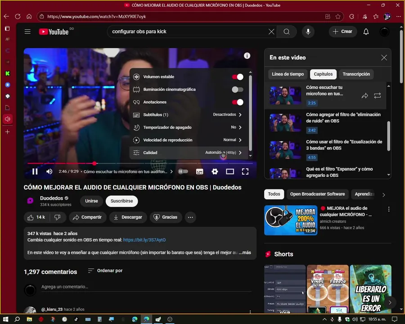Image resolution: width=405 pixels, height=324 pixels.
Task: Expand description with ...más
Action: pos(245,253)
